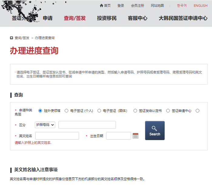This screenshot has height=185, width=212.
Task: Select the 签证发给认定书 radio button
Action: coord(135,111)
